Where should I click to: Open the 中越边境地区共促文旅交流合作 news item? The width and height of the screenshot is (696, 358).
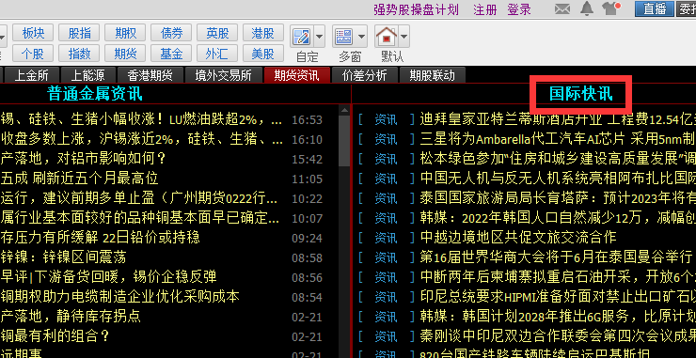pyautogui.click(x=518, y=238)
